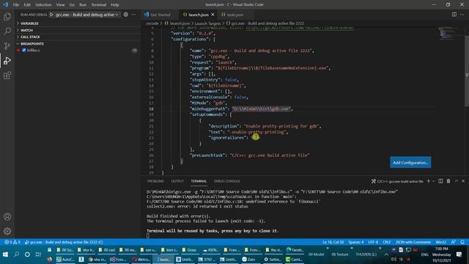
Task: Open terminal launch profile dropdown arrow
Action: [433, 181]
